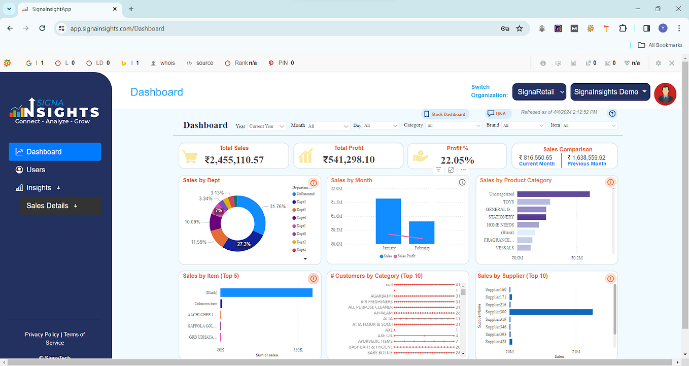Open the Privacy Policy link

[x=42, y=334]
